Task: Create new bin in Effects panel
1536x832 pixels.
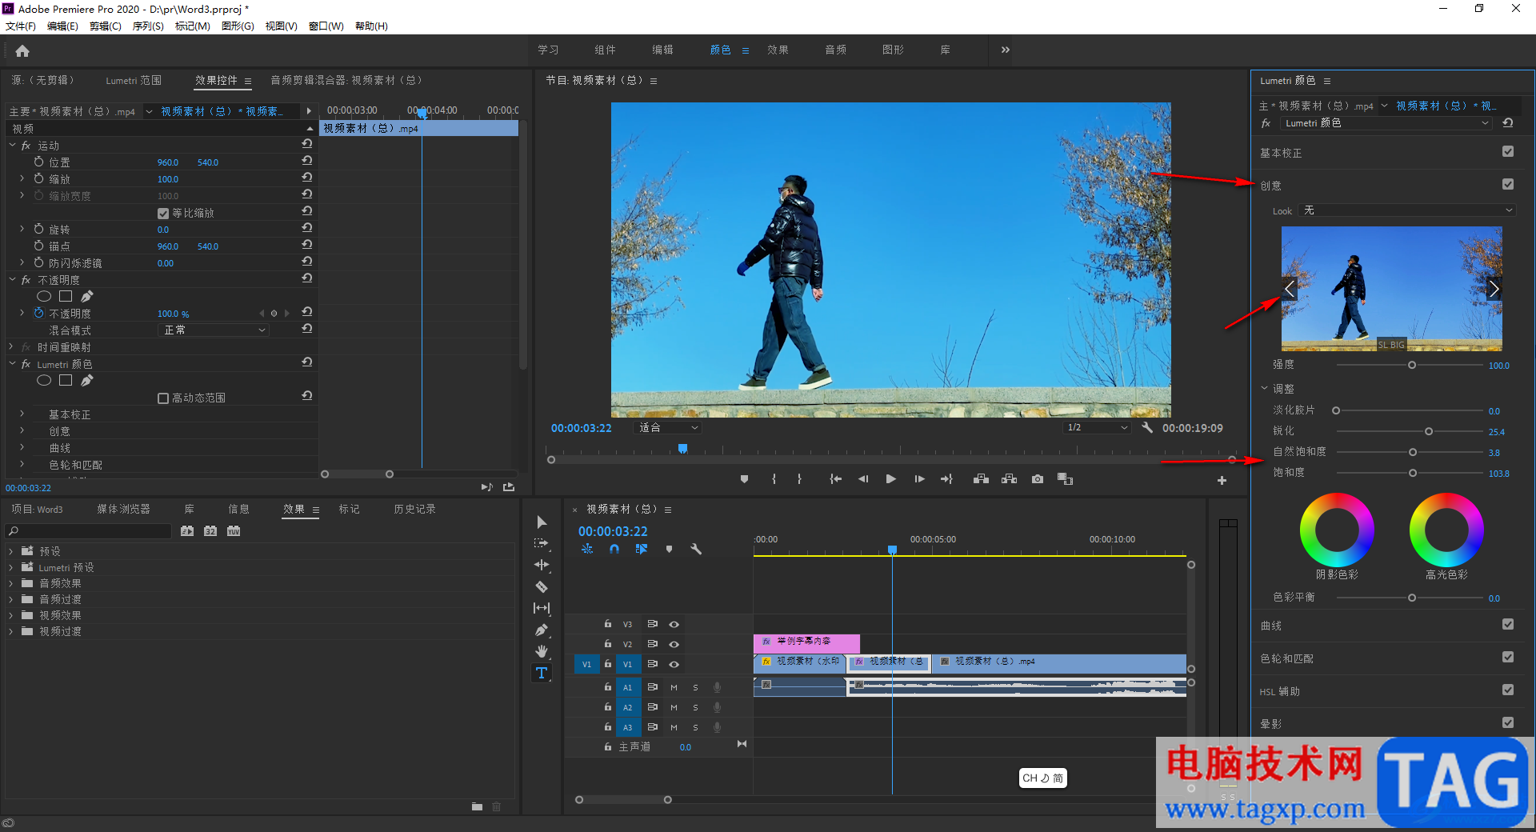Action: coord(477,806)
